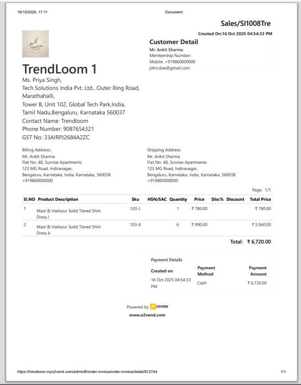Screen dimensions: 301x385
Task: Click the payment date 16 Oct 2025 04:54:33 PM
Action: coord(171,283)
